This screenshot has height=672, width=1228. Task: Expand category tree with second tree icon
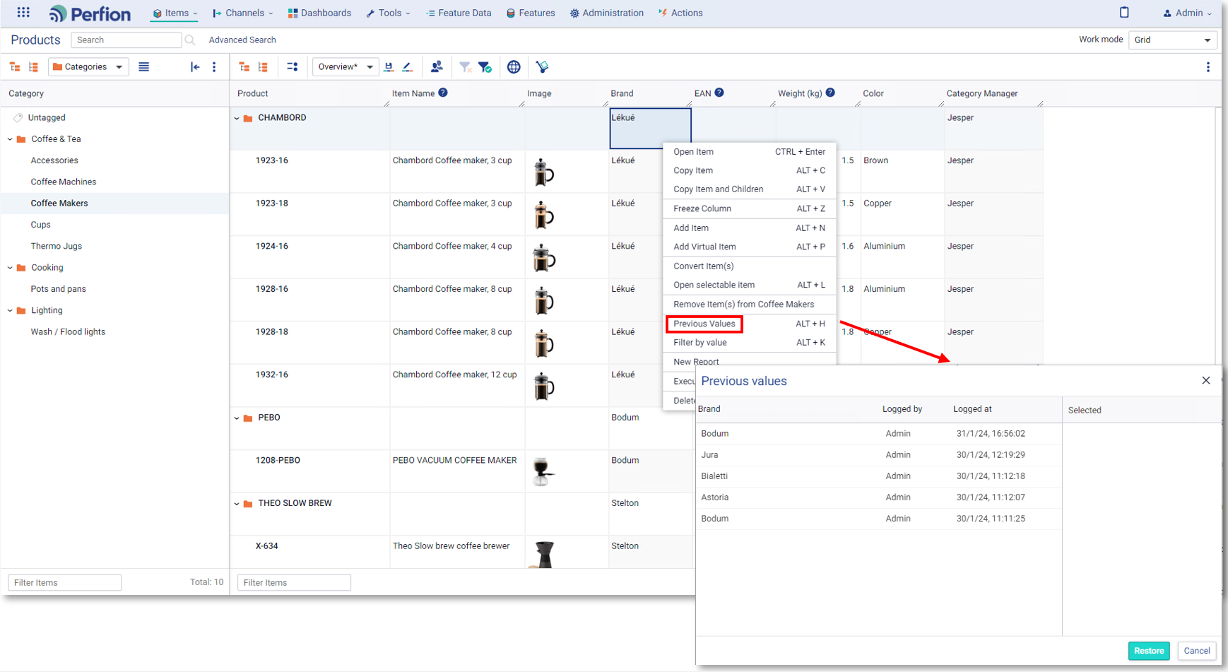33,67
